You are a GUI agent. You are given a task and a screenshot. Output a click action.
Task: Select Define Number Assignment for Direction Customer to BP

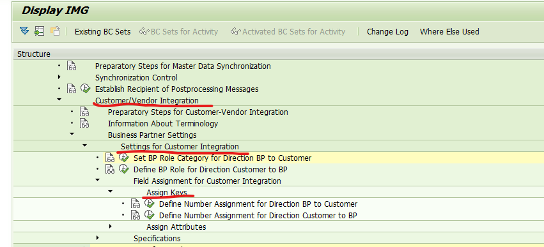258,216
